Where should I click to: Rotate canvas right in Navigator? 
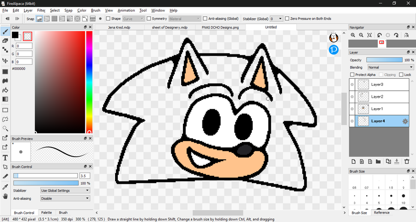point(397,35)
